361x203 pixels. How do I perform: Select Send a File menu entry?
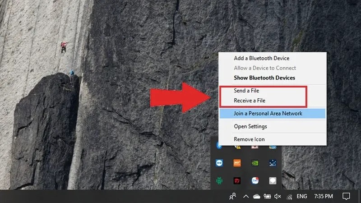246,91
